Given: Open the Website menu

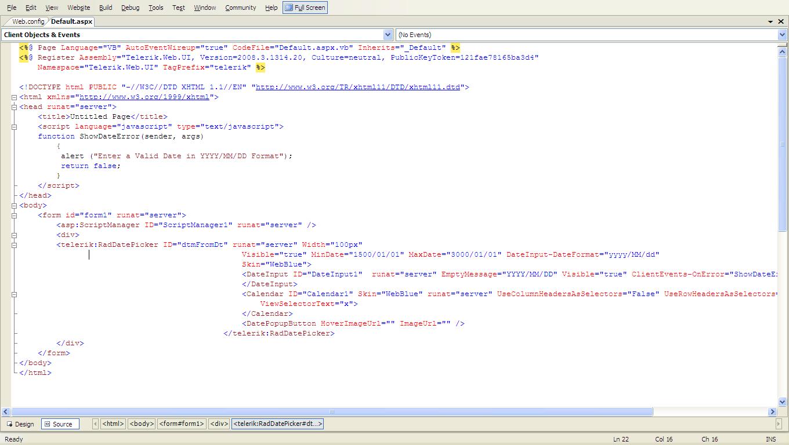Looking at the screenshot, I should [78, 8].
